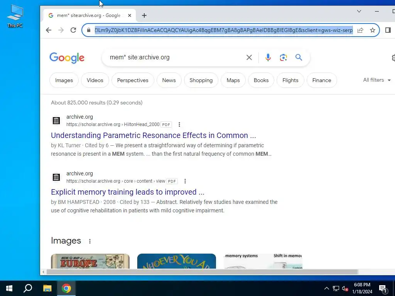395x296 pixels.
Task: Click the network icon in system tray
Action: 336,288
